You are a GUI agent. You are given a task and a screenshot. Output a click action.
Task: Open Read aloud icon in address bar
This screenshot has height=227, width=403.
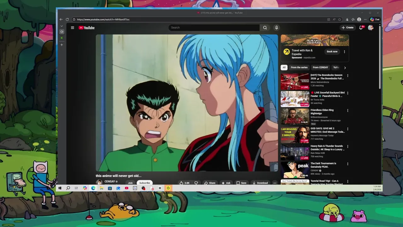click(x=334, y=20)
